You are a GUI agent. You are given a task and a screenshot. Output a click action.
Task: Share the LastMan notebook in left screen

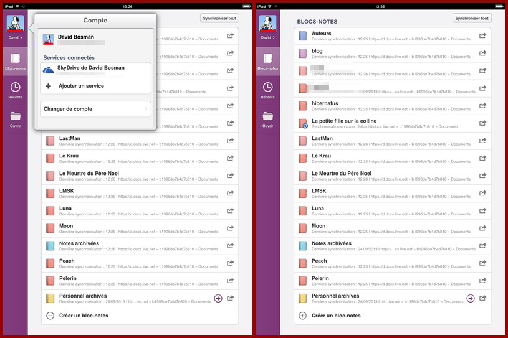click(x=231, y=141)
